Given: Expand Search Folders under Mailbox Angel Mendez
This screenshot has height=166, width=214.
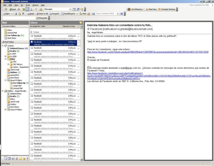Looking at the screenshot, I should tap(6, 110).
